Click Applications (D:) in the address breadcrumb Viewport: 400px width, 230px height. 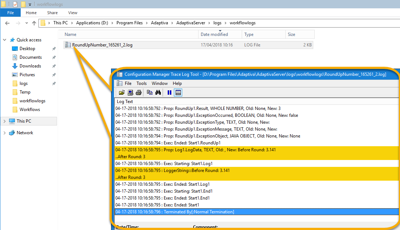[x=92, y=23]
